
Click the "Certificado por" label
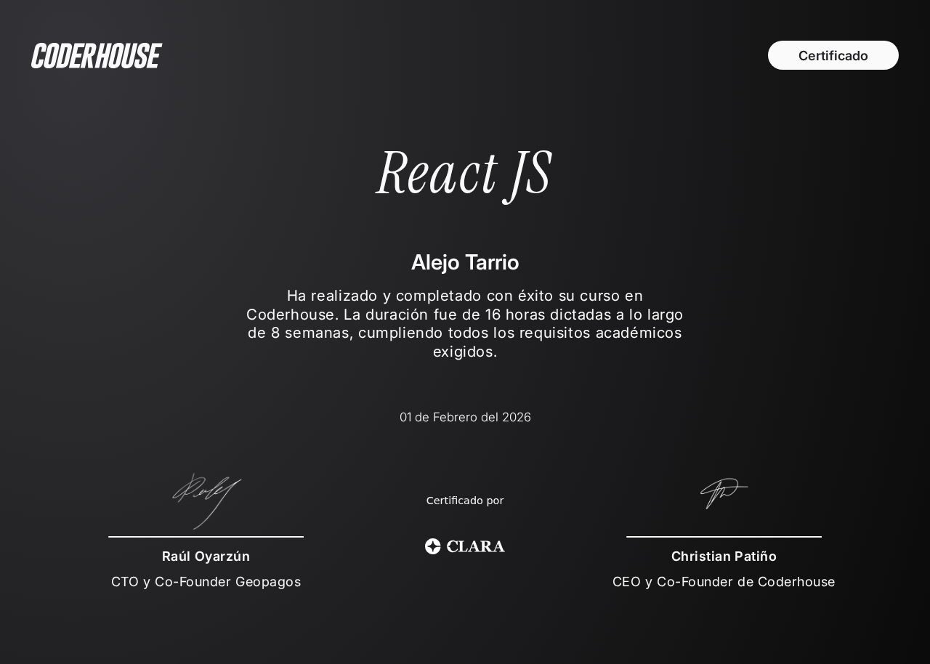click(x=465, y=501)
